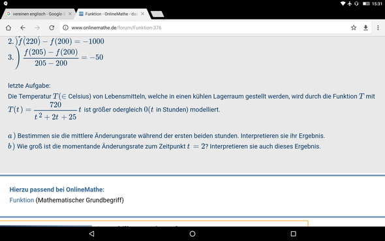385x241 pixels.
Task: Click the text 'letzte Aufgabe:'
Action: (29, 86)
